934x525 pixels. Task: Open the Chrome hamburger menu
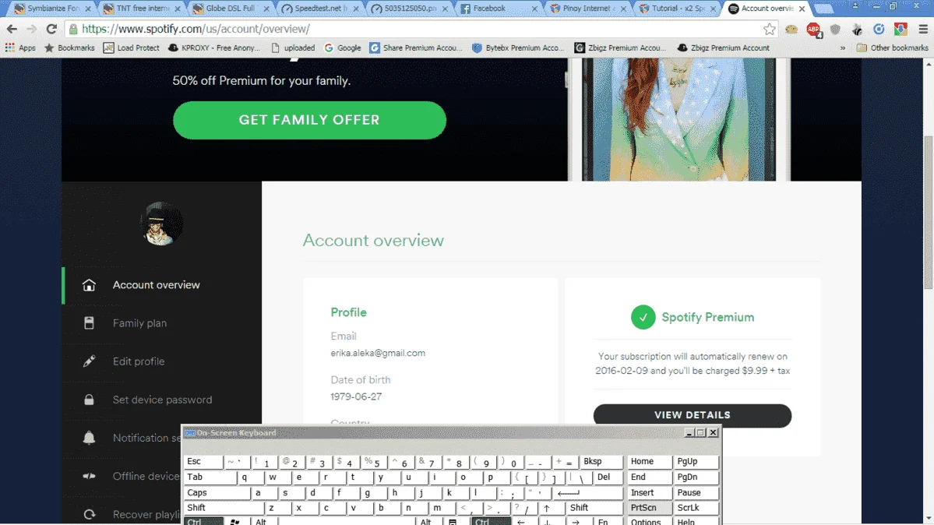pyautogui.click(x=922, y=29)
